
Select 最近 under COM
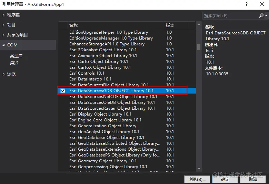coord(14,63)
